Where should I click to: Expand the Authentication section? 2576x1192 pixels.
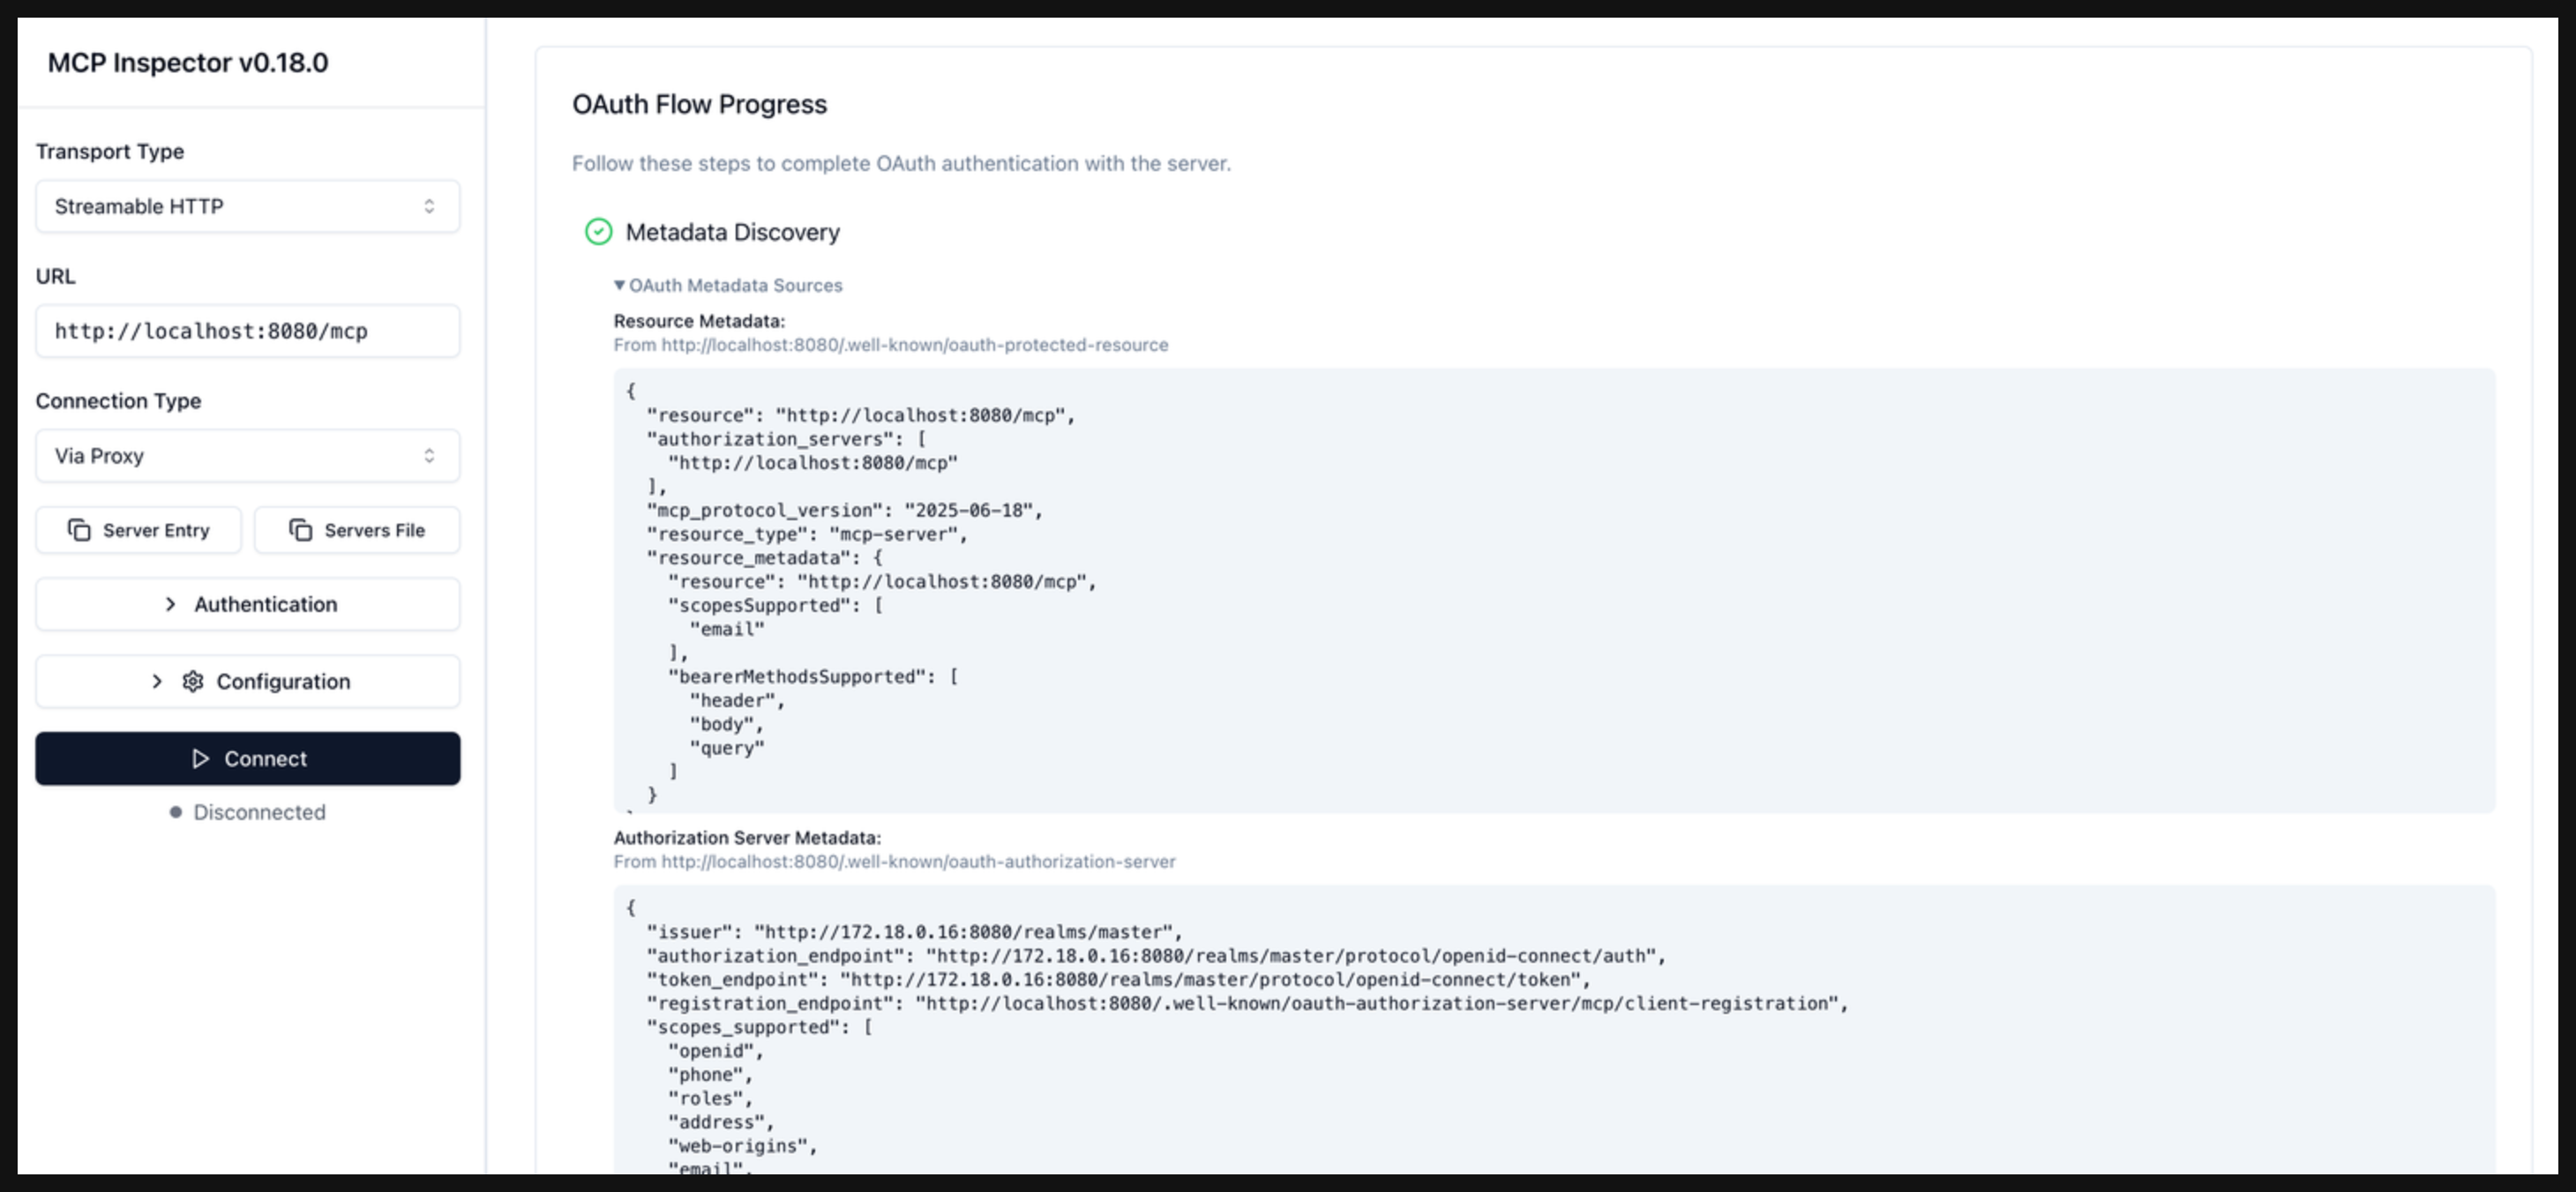[x=247, y=605]
